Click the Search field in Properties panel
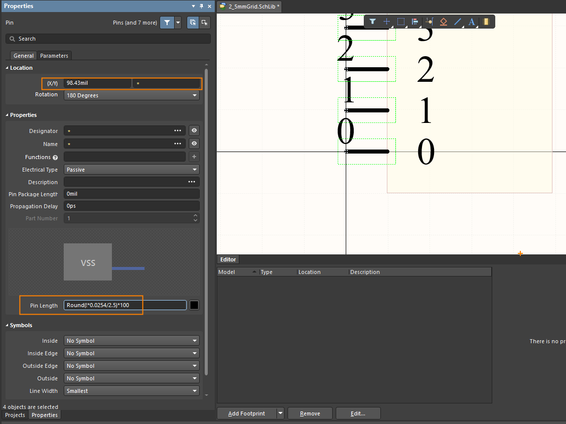The width and height of the screenshot is (566, 424). 108,39
